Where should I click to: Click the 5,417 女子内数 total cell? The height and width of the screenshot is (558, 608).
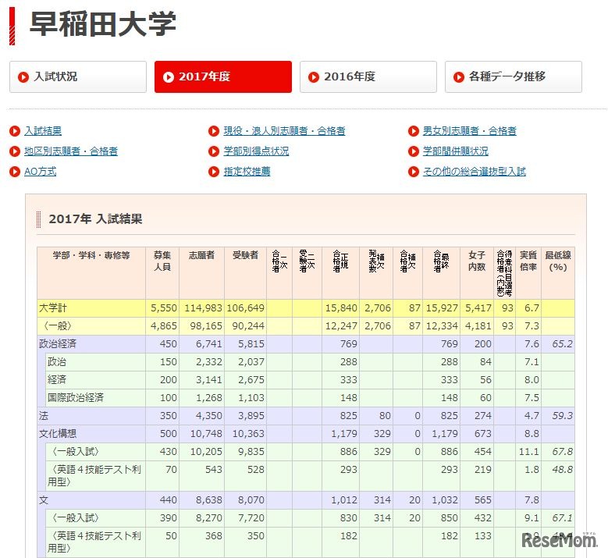tap(478, 308)
